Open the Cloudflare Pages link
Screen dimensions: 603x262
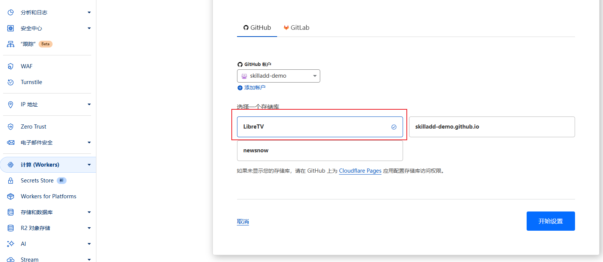tap(360, 171)
